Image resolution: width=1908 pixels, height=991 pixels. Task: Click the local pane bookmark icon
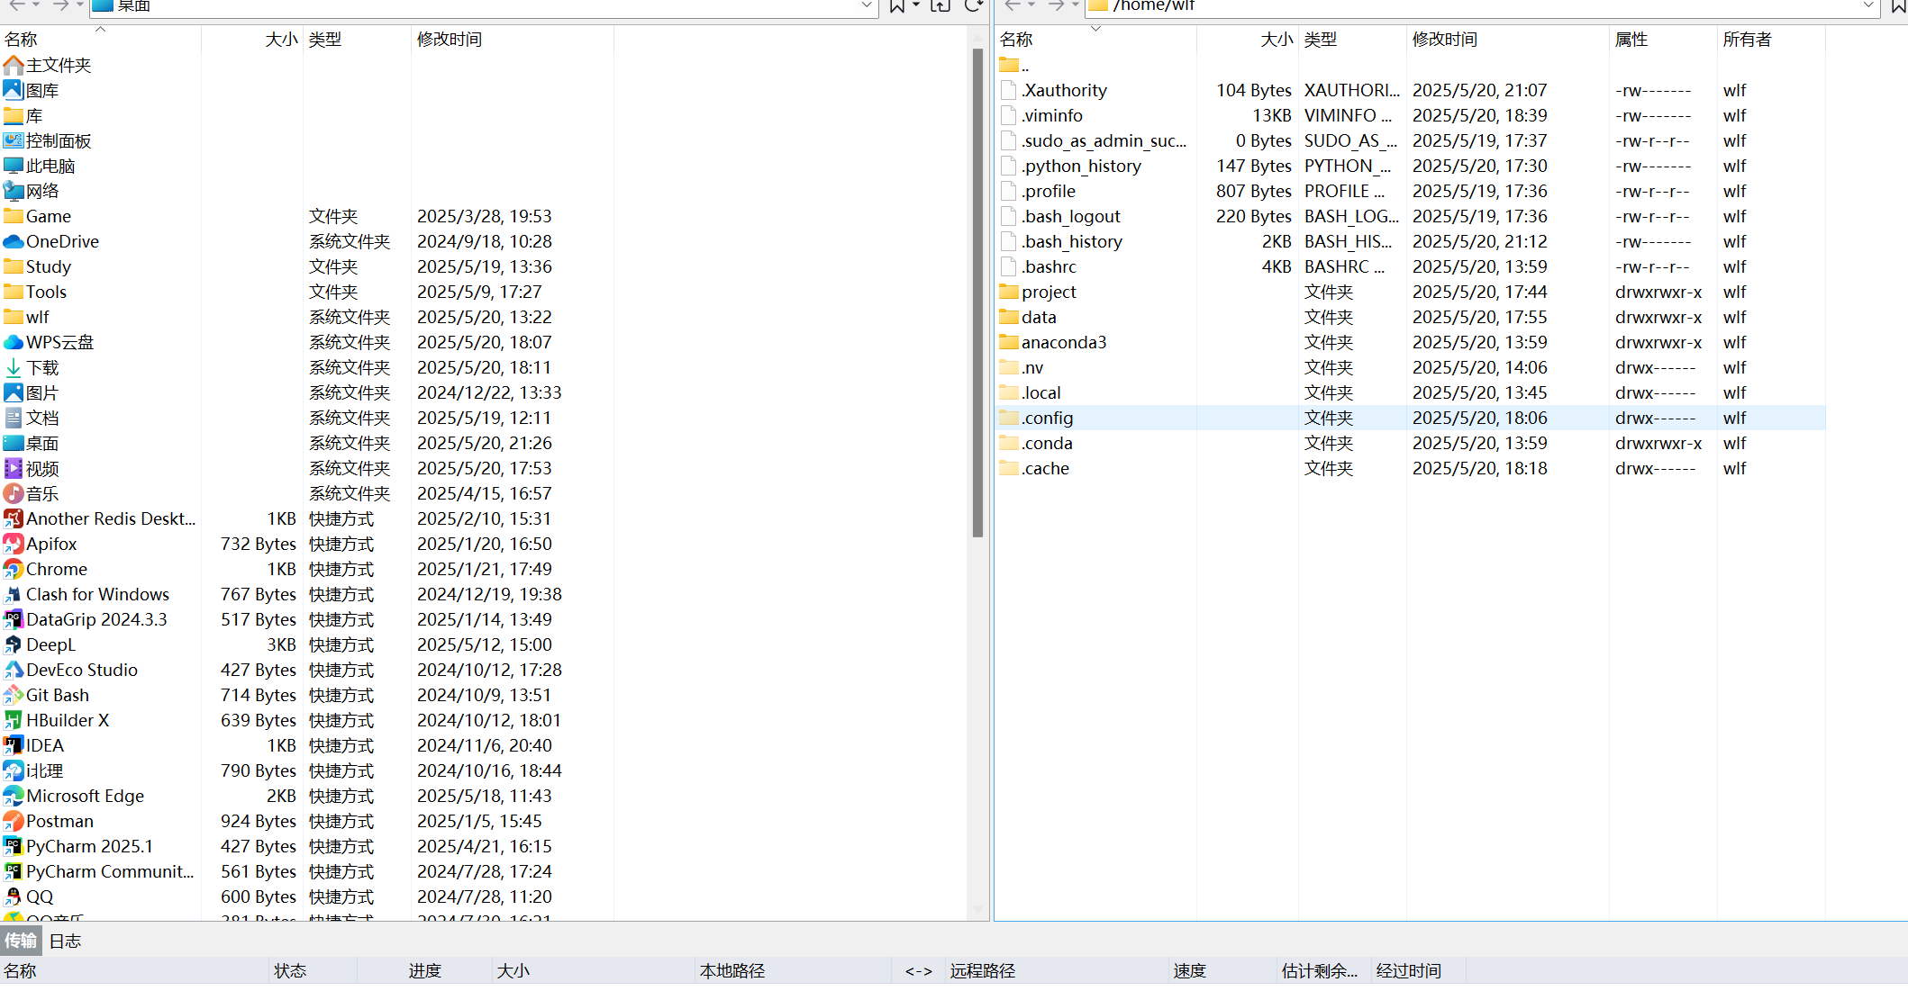coord(896,6)
